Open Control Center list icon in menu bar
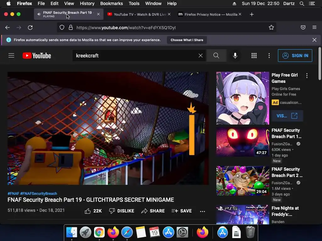Image resolution: width=322 pixels, height=241 pixels. coord(312,3)
